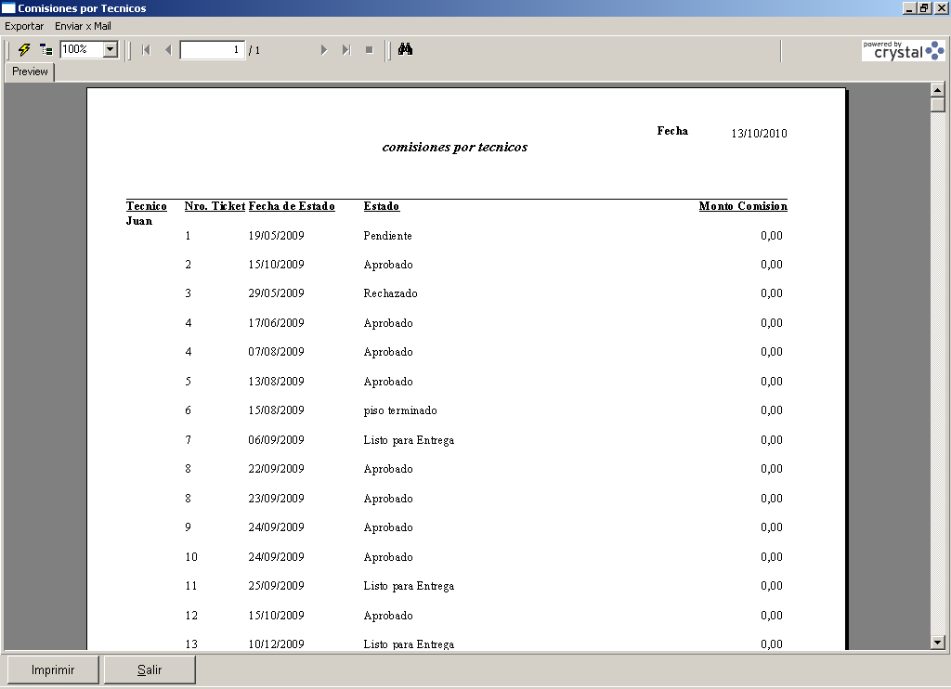Click report title comisiones por tecnicos
The height and width of the screenshot is (689, 951).
point(455,148)
